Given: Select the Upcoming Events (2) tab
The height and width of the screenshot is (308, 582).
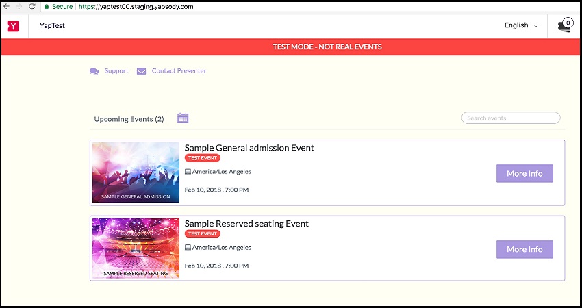Looking at the screenshot, I should coord(129,119).
